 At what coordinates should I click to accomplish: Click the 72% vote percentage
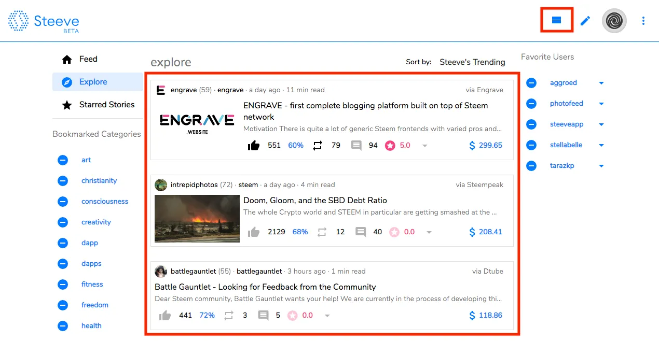pos(207,316)
